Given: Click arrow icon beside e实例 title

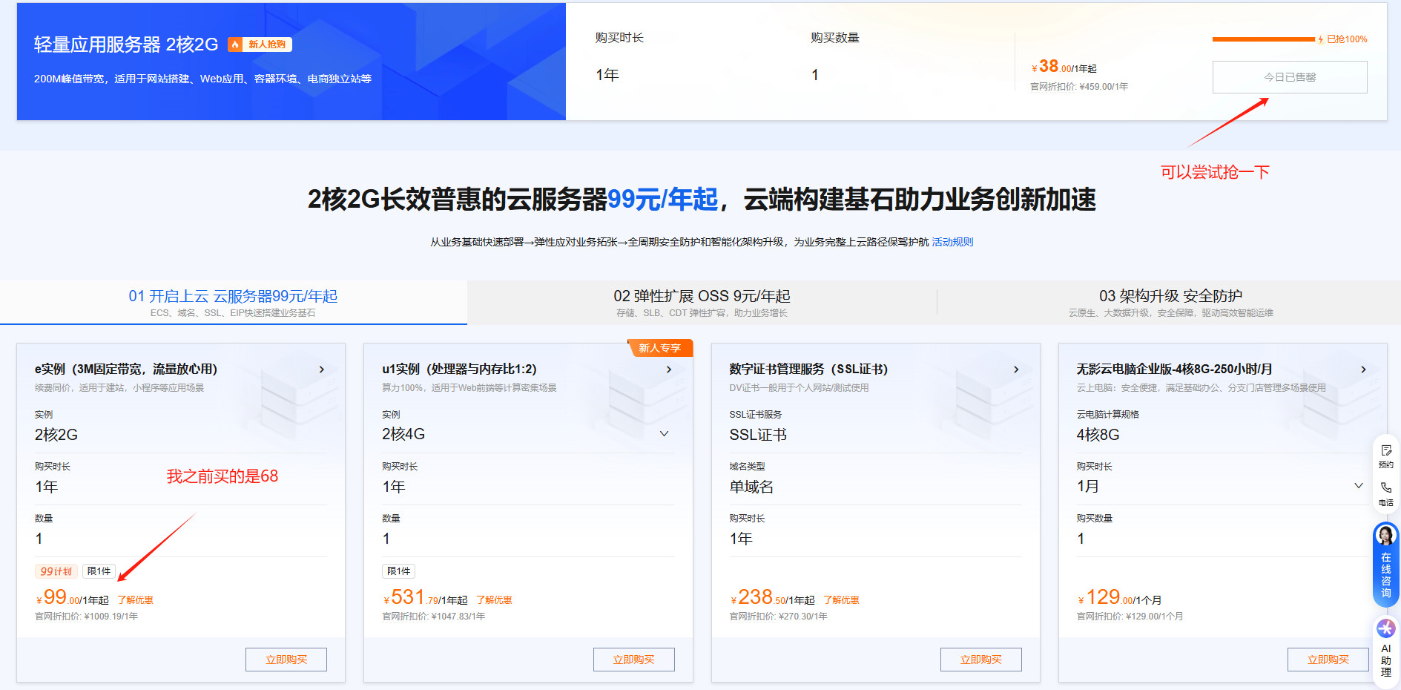Looking at the screenshot, I should pos(322,369).
